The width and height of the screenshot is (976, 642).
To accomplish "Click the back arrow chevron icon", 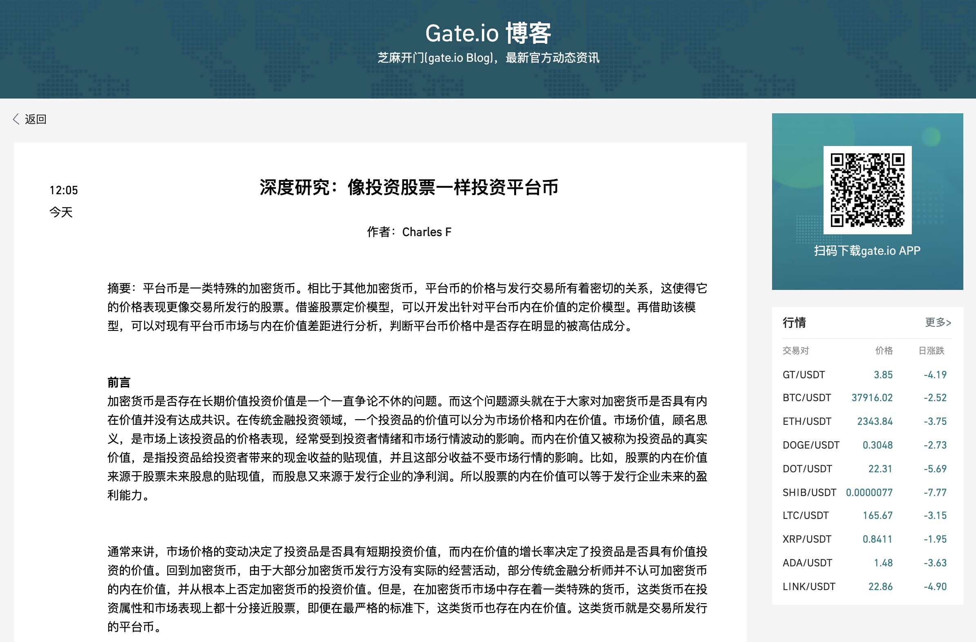I will [16, 119].
